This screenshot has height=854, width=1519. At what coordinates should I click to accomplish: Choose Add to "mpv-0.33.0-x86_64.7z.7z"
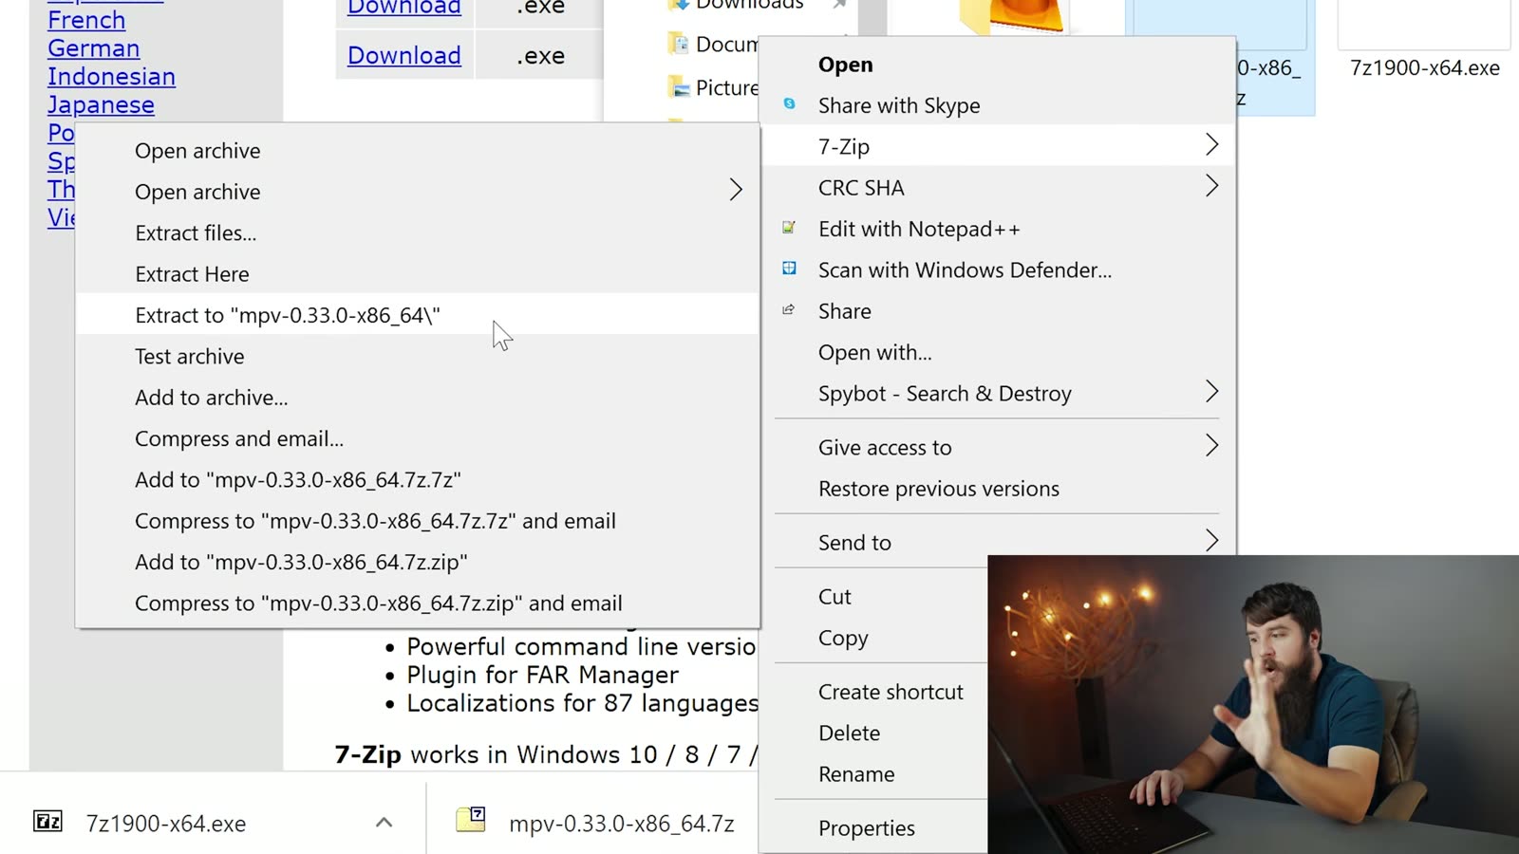click(418, 480)
